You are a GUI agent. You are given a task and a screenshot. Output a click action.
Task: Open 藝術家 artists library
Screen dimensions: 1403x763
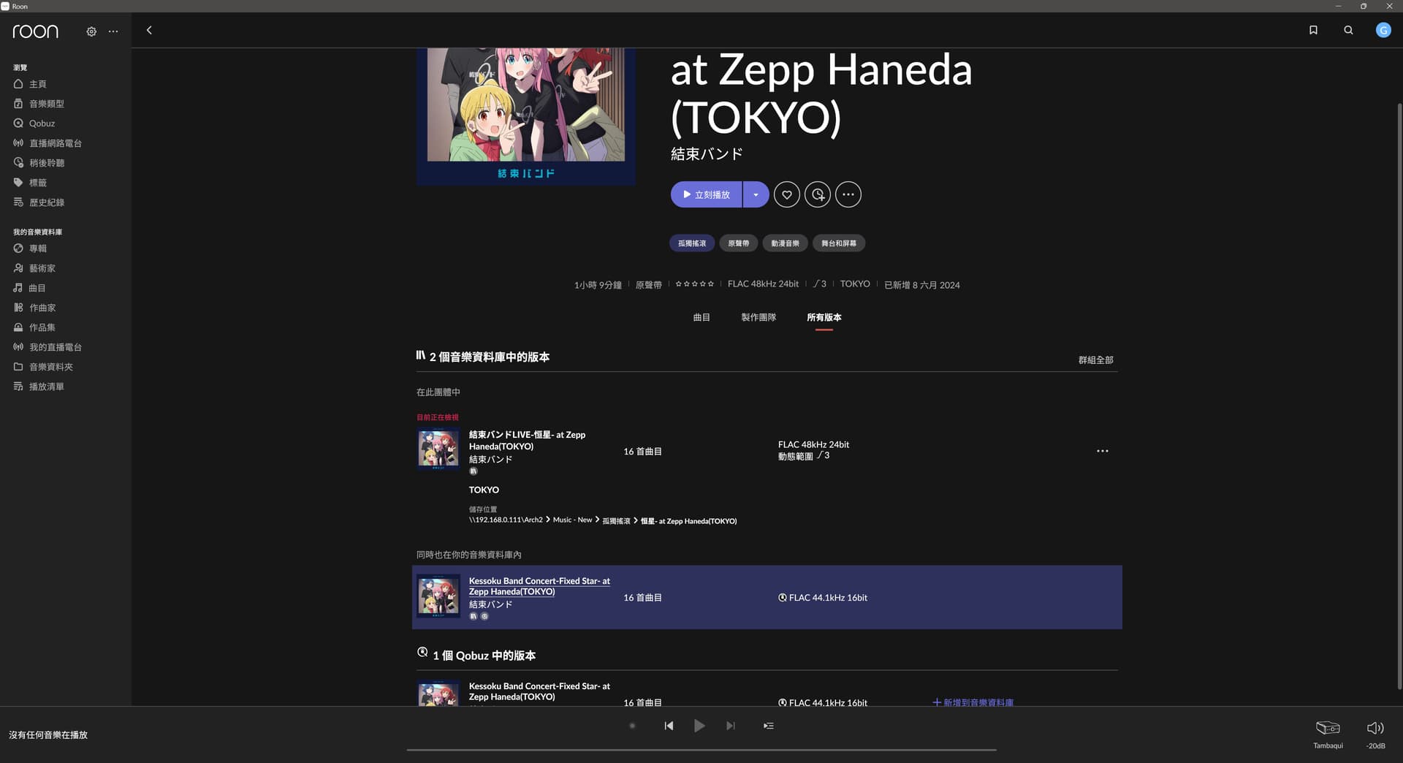point(35,268)
